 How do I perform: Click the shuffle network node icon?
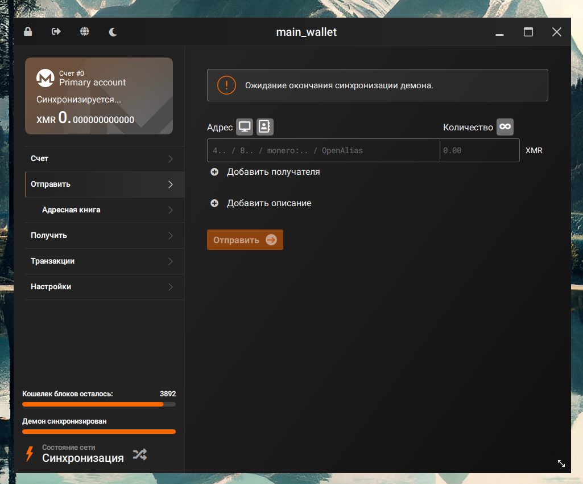pos(139,454)
